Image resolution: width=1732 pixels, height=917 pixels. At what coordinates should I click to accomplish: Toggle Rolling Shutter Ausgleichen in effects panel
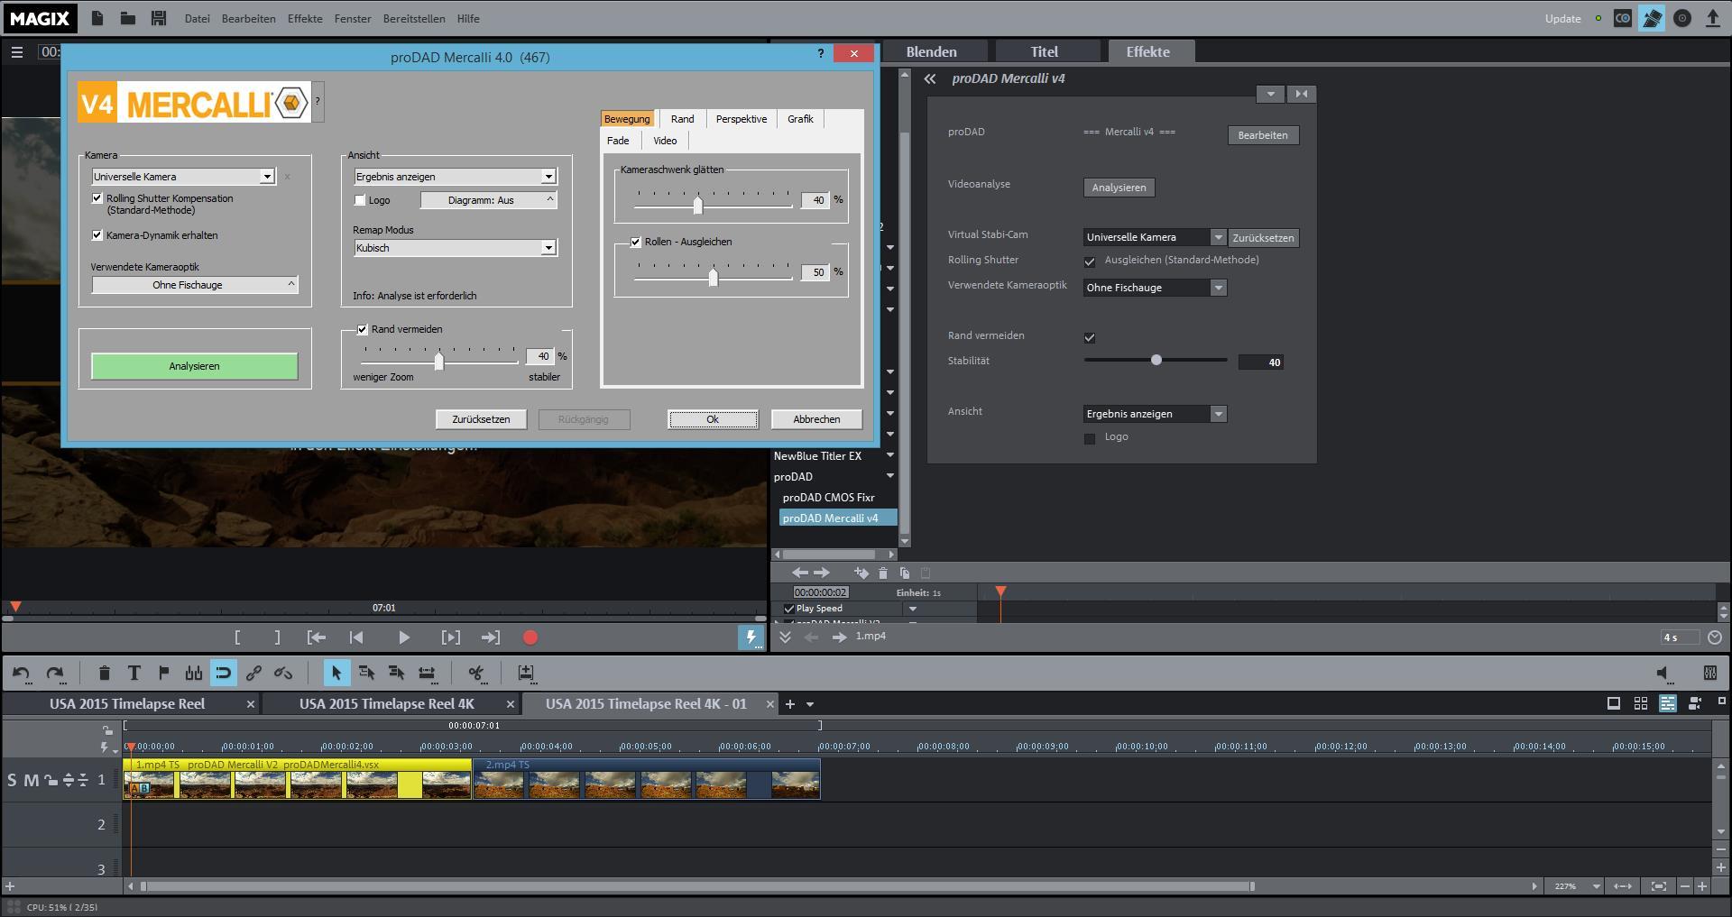coord(1090,261)
